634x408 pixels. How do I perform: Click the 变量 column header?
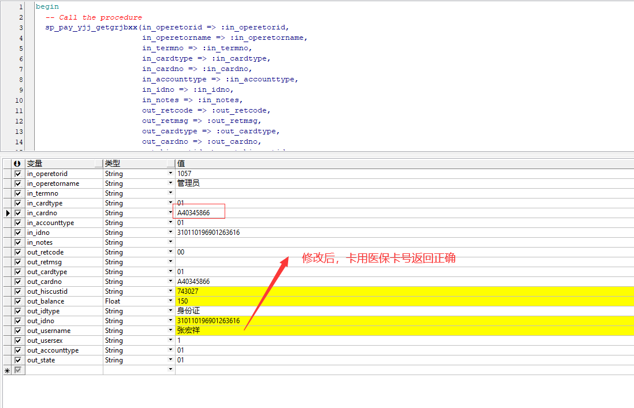(64, 164)
